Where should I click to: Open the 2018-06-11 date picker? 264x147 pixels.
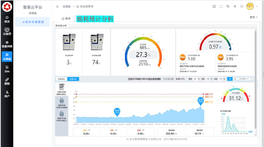tap(246, 79)
